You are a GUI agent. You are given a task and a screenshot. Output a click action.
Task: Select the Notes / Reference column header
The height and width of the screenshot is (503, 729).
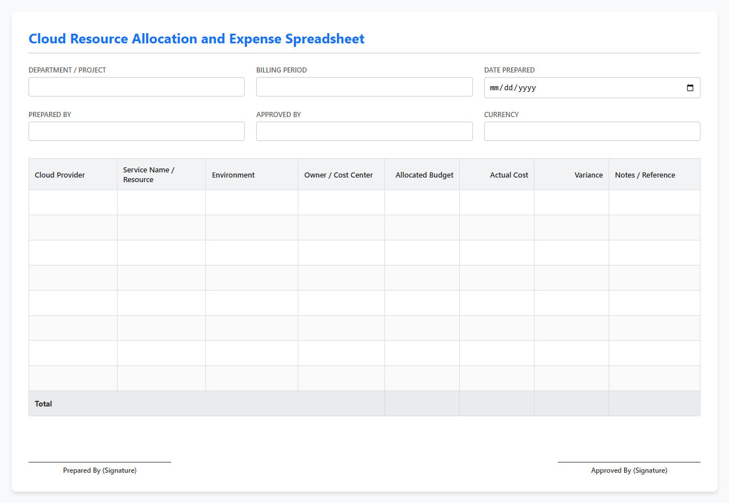click(x=654, y=175)
